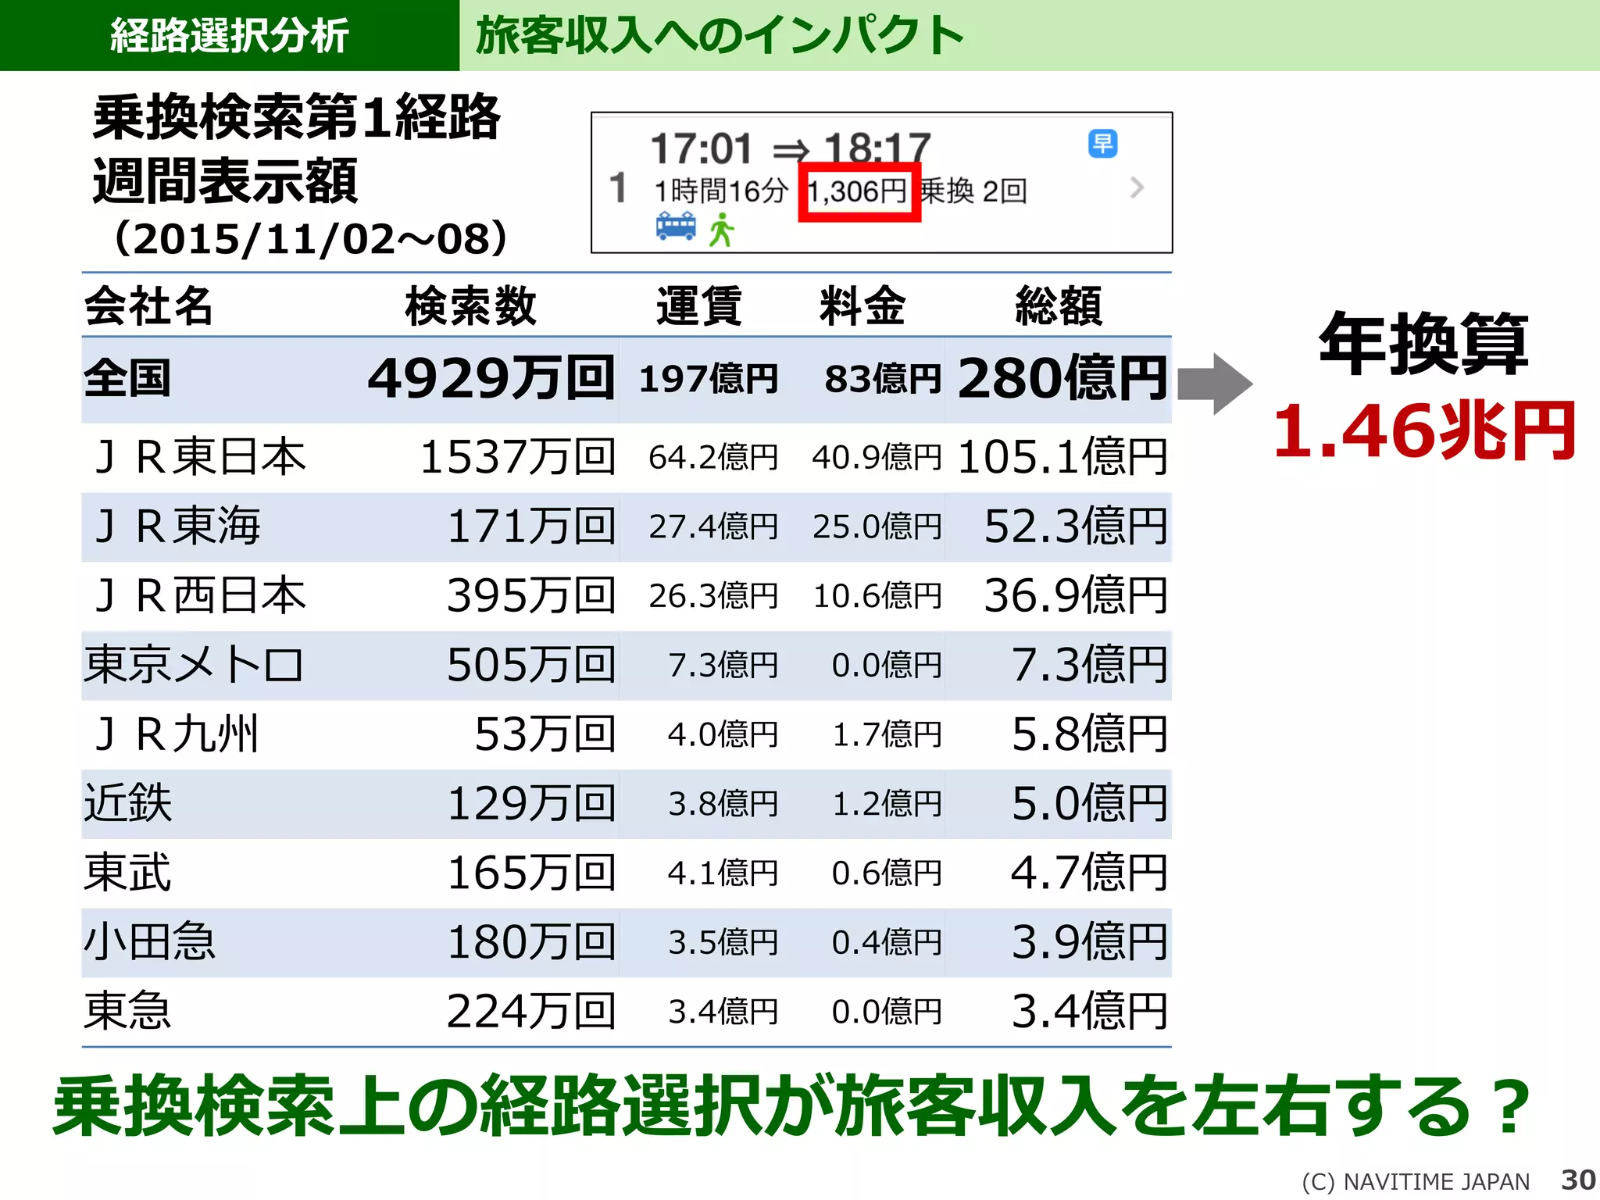Click the 17:01 departure time

click(x=701, y=148)
